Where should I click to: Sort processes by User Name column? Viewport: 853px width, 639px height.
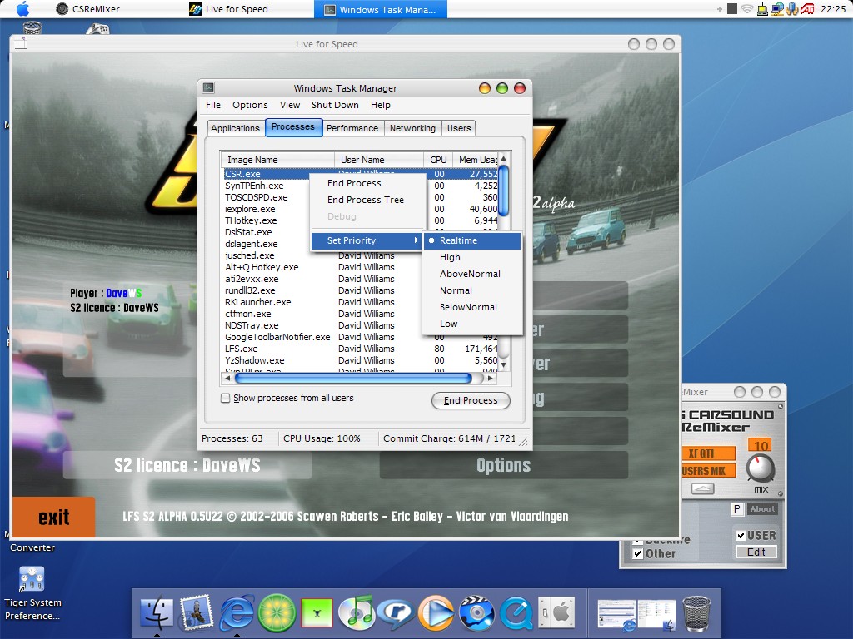(379, 160)
